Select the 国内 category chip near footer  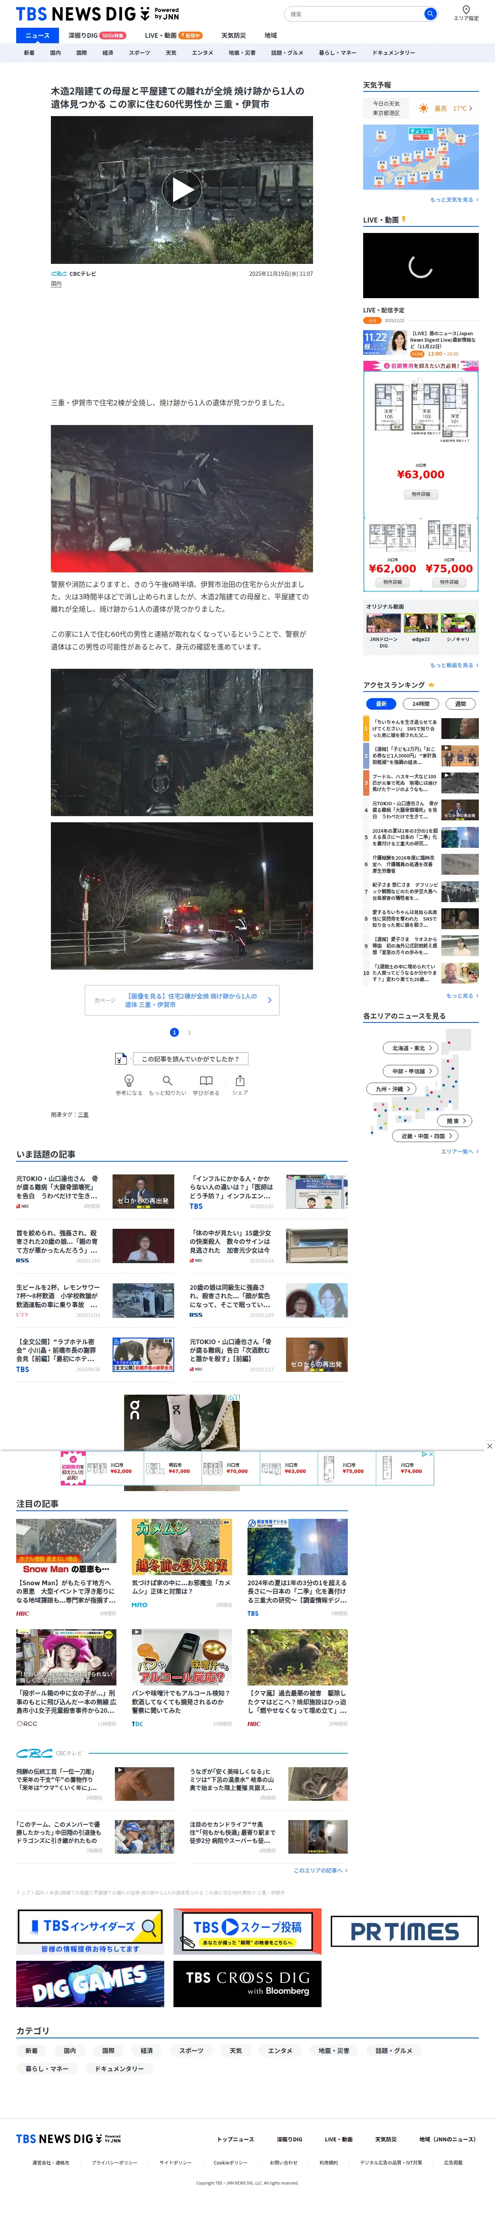(69, 2050)
